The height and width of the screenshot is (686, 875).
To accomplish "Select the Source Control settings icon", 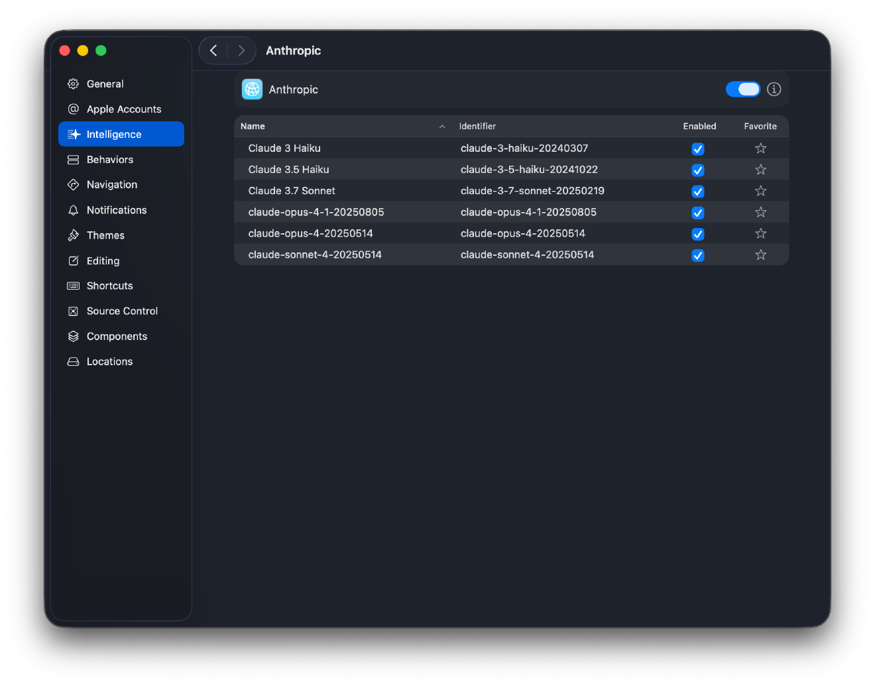I will coord(73,311).
